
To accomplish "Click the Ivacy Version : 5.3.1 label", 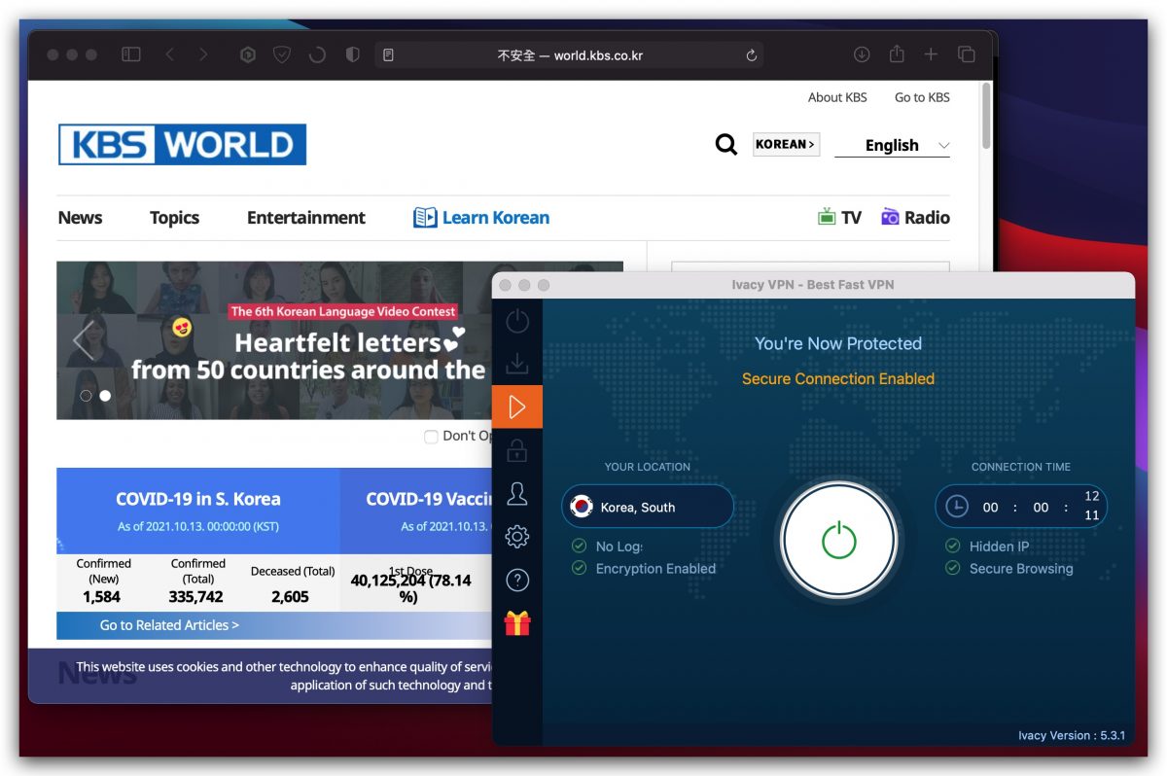I will pyautogui.click(x=1072, y=735).
